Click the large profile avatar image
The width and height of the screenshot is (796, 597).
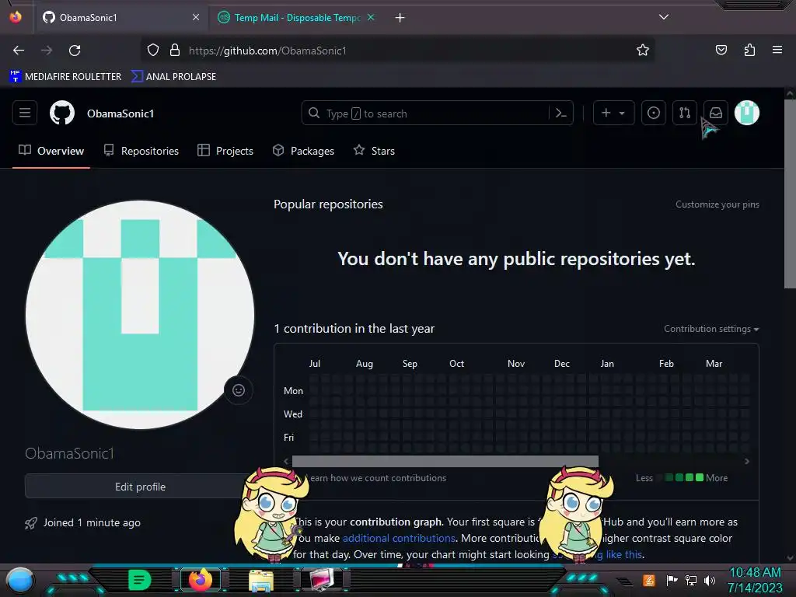tap(140, 315)
